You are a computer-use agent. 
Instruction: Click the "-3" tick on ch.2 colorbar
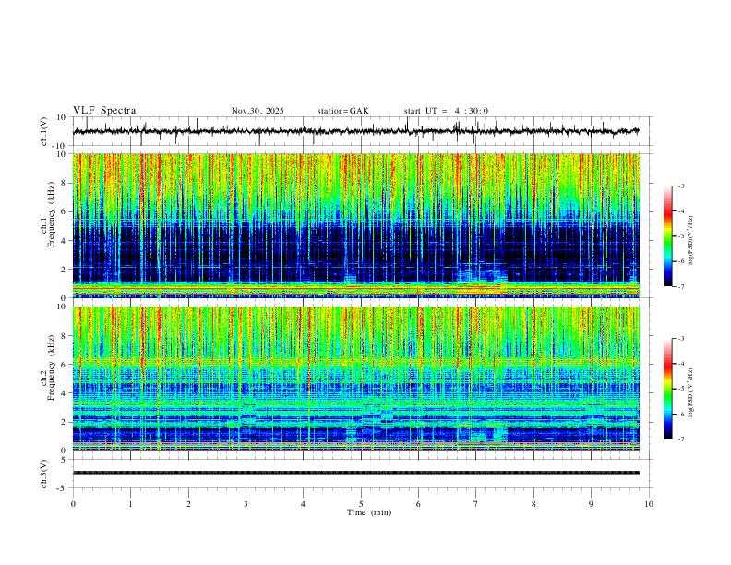pyautogui.click(x=680, y=339)
